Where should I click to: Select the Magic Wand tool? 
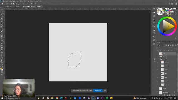tap(2, 17)
